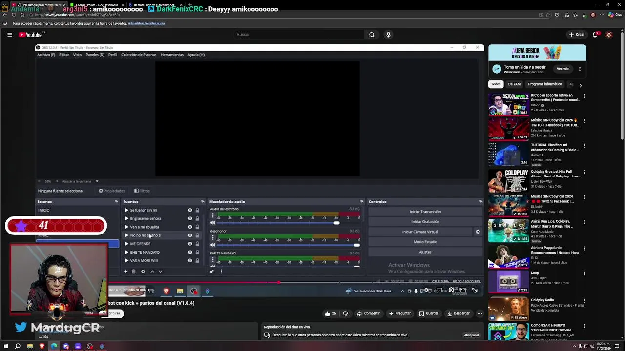Open the YouTube hamburger guide menu
The image size is (625, 351).
point(10,35)
